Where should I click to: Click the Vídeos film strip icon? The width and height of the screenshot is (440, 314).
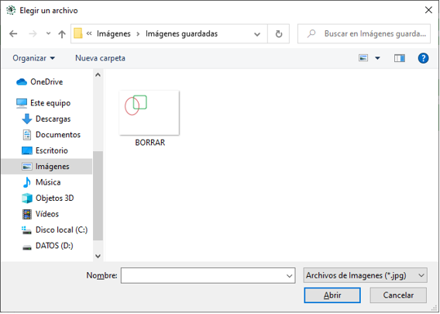27,214
